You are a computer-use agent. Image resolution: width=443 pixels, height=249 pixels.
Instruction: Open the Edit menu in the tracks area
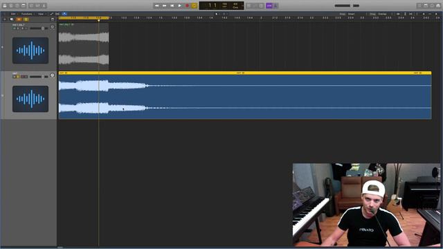[13, 14]
